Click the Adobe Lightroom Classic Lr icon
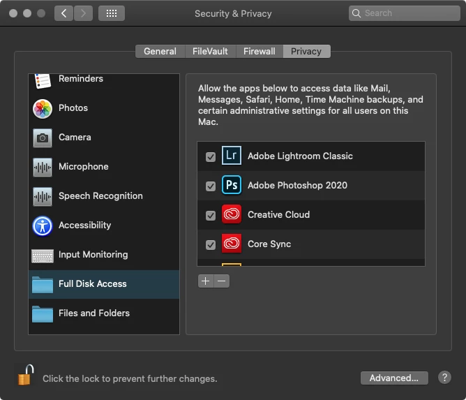 232,155
